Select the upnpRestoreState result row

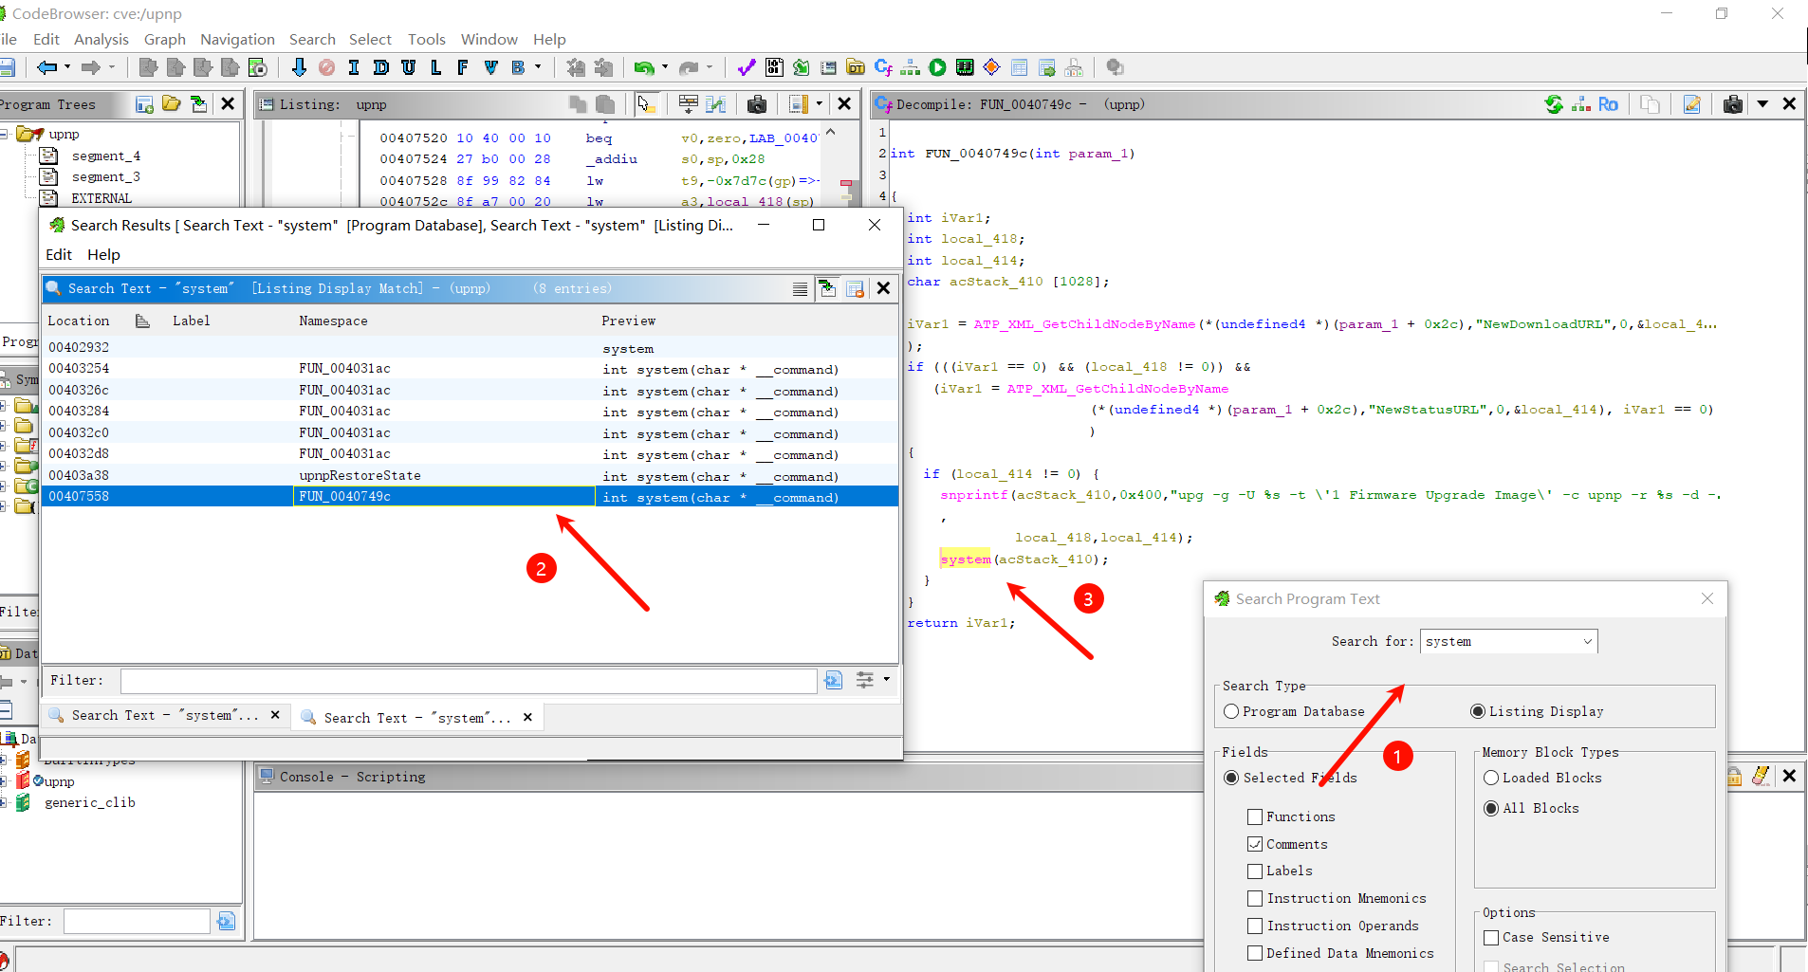[470, 475]
